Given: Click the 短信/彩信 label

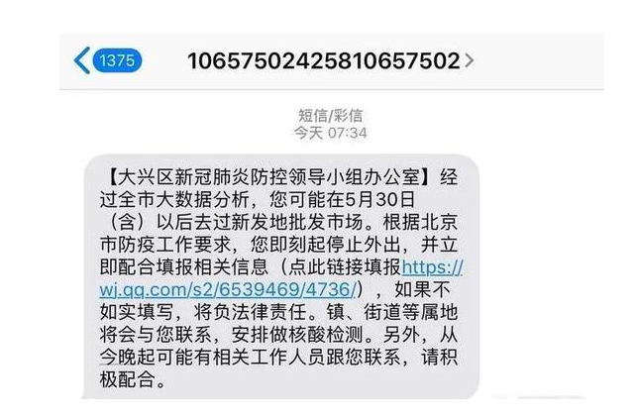Looking at the screenshot, I should click(x=330, y=115).
